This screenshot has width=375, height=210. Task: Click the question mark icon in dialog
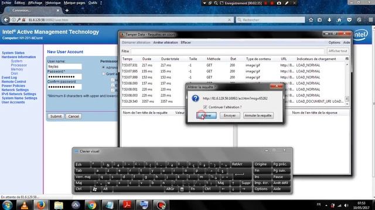[x=195, y=99]
